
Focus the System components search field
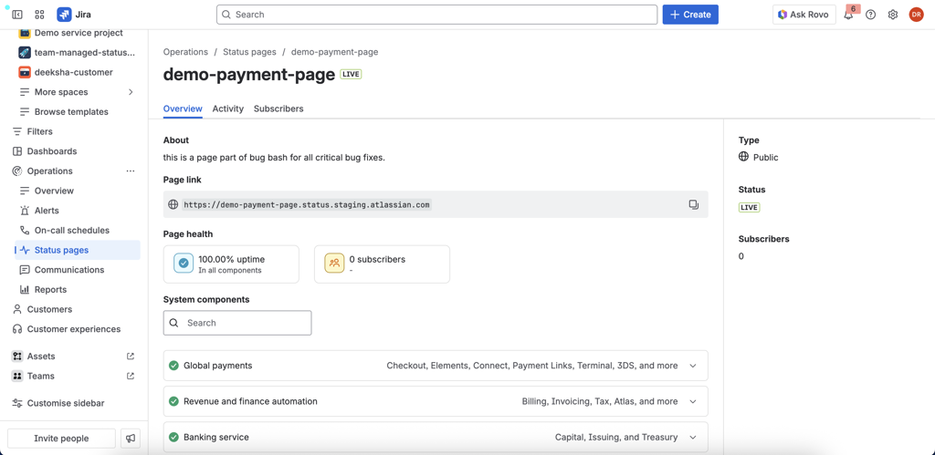click(237, 323)
